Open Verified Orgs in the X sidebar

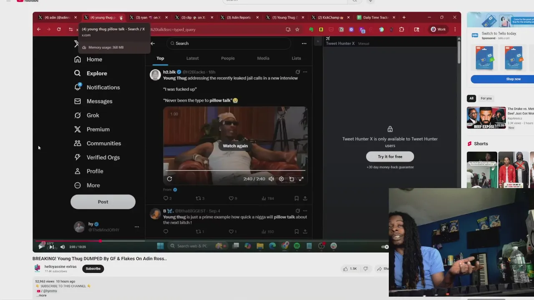pyautogui.click(x=97, y=157)
